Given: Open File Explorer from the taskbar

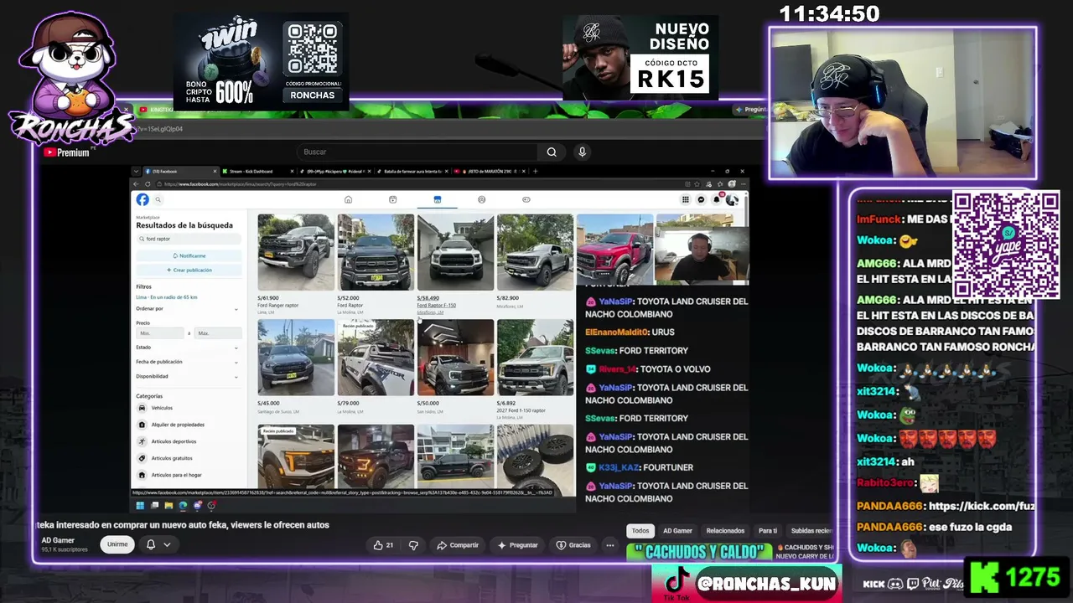Looking at the screenshot, I should coord(168,505).
